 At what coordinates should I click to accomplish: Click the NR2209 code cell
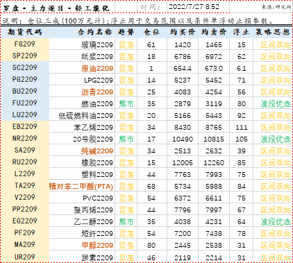(25, 138)
